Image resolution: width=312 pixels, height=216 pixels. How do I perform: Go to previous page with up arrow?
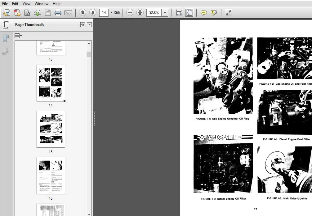pos(82,13)
